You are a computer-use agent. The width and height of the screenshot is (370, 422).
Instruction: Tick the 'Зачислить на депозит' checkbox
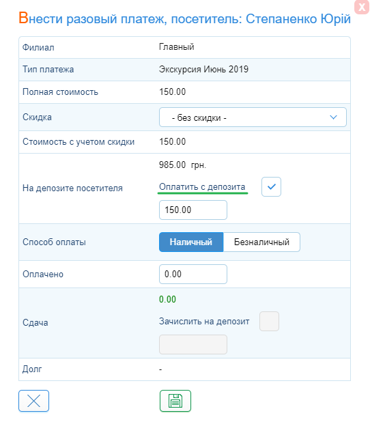269,321
